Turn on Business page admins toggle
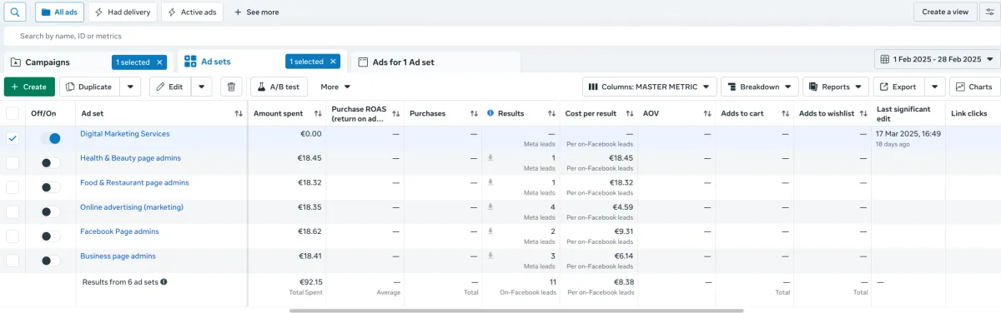Viewport: 1001px width, 313px height. (x=51, y=261)
